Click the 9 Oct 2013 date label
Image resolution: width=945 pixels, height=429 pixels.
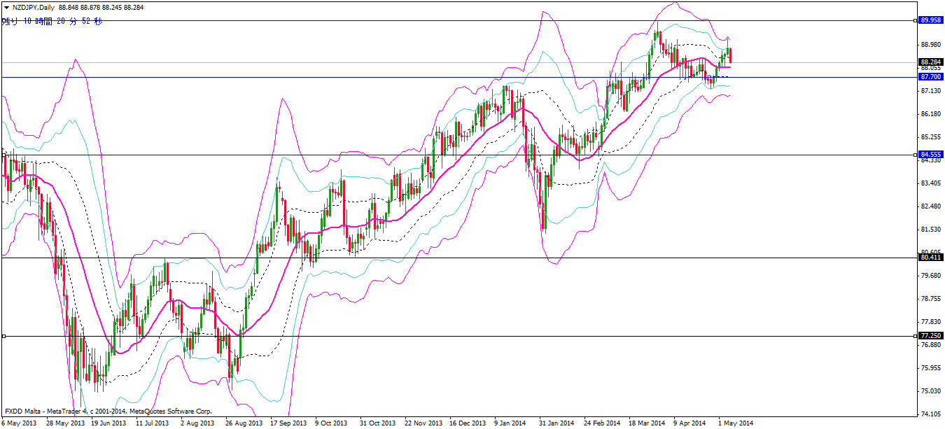[331, 423]
